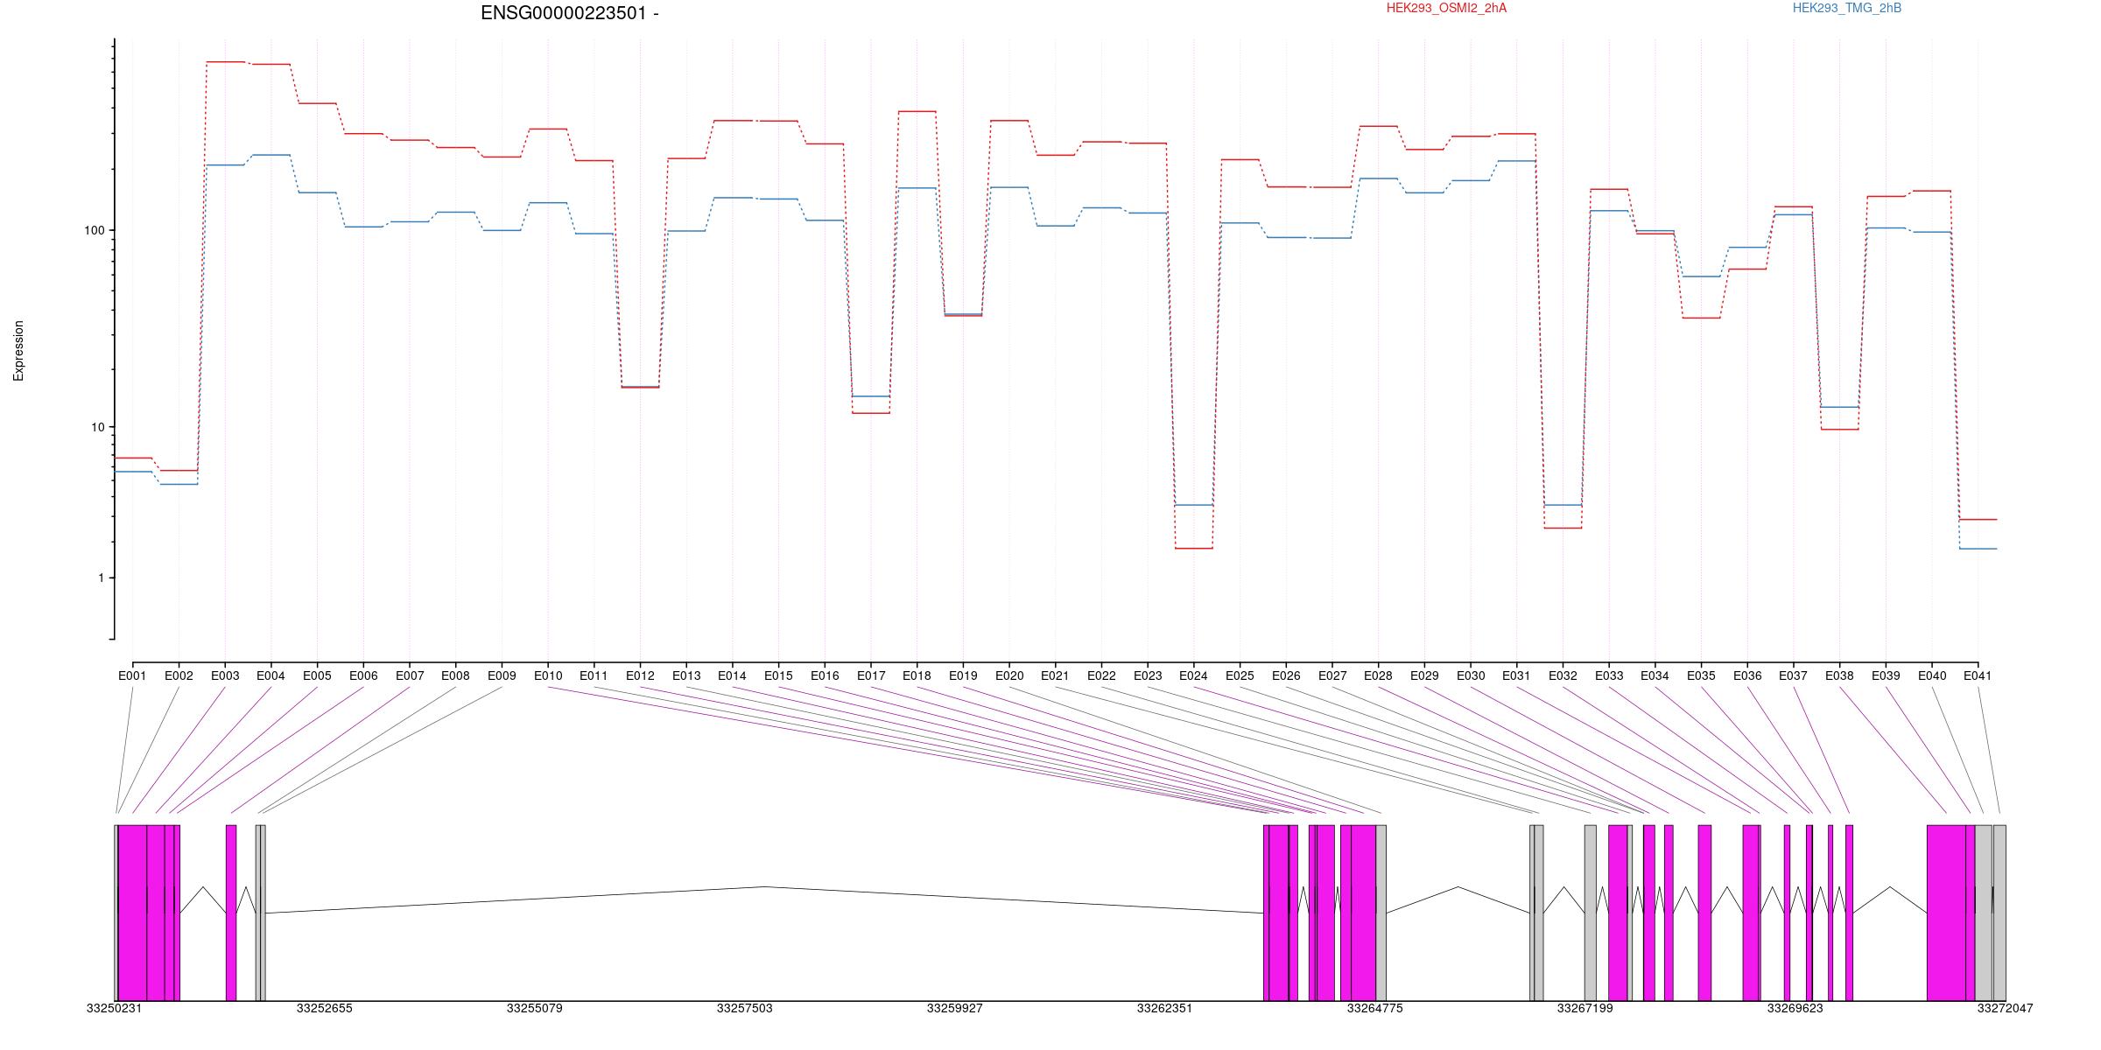Click exon label E018
The image size is (2101, 1050).
917,675
